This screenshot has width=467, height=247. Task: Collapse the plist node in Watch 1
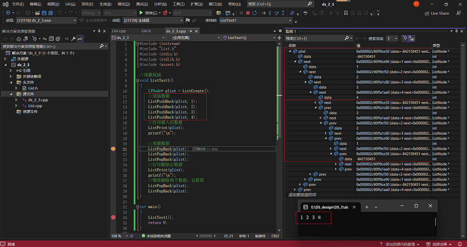290,51
